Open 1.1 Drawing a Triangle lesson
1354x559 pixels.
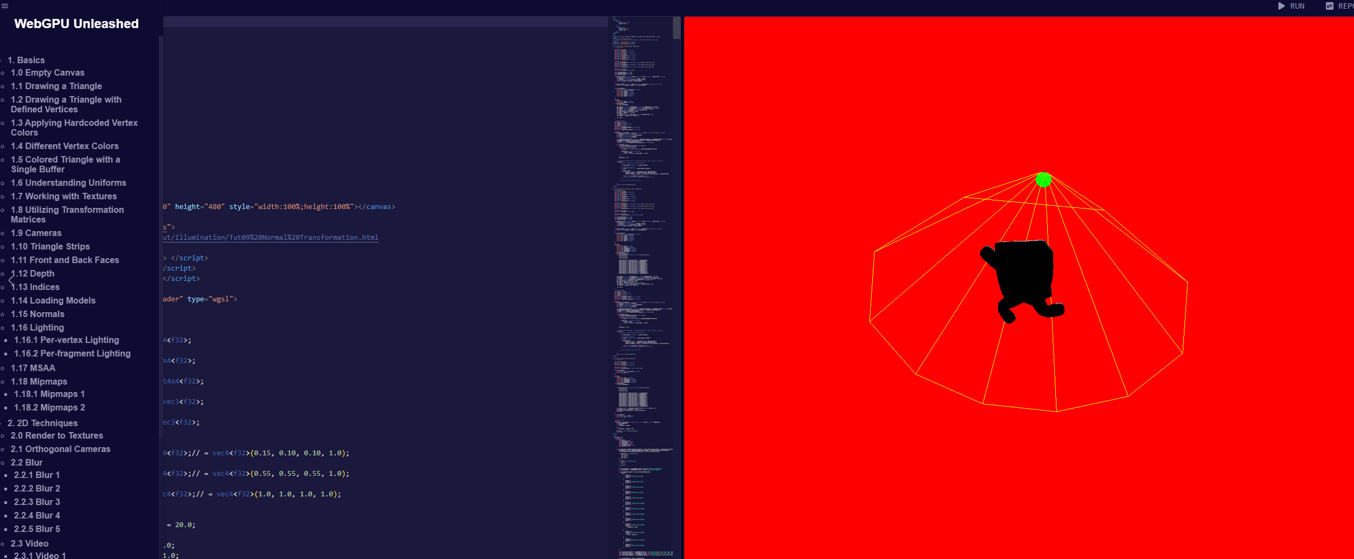(x=56, y=86)
